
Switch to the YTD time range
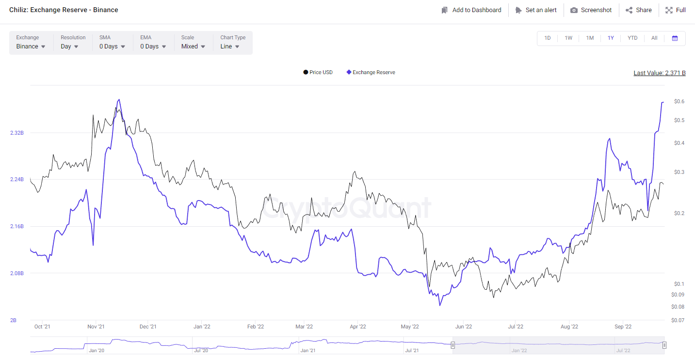coord(632,38)
